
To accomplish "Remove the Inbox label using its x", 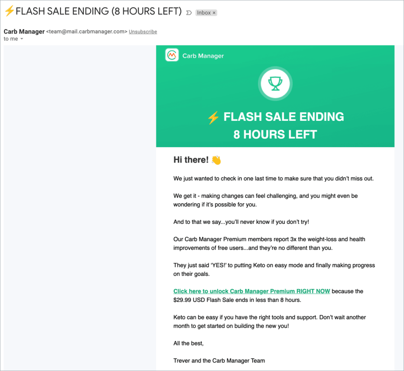I will point(214,12).
